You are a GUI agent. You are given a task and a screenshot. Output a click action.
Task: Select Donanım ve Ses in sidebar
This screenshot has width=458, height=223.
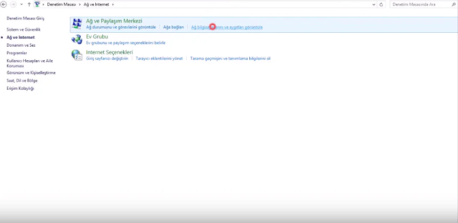[x=21, y=45]
